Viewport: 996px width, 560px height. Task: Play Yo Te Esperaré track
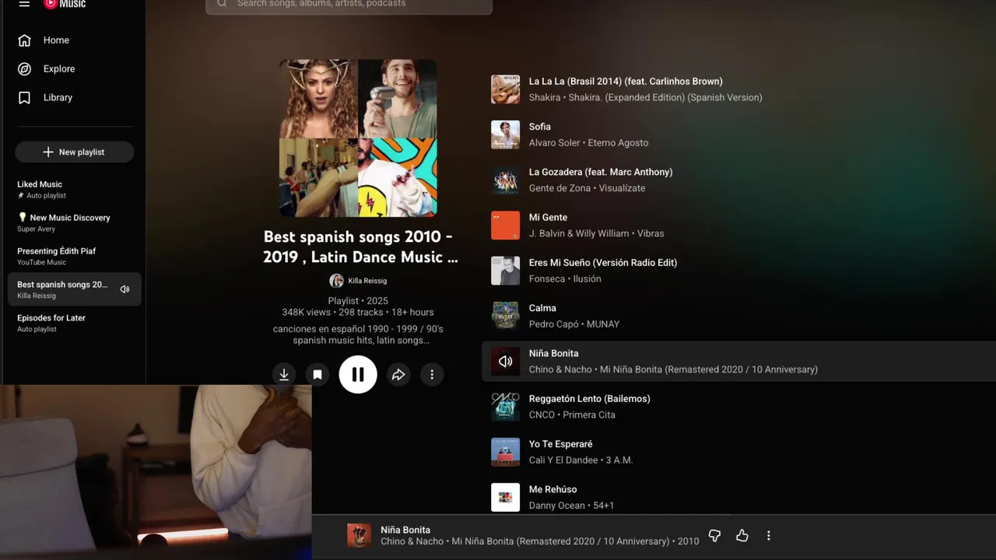(560, 444)
